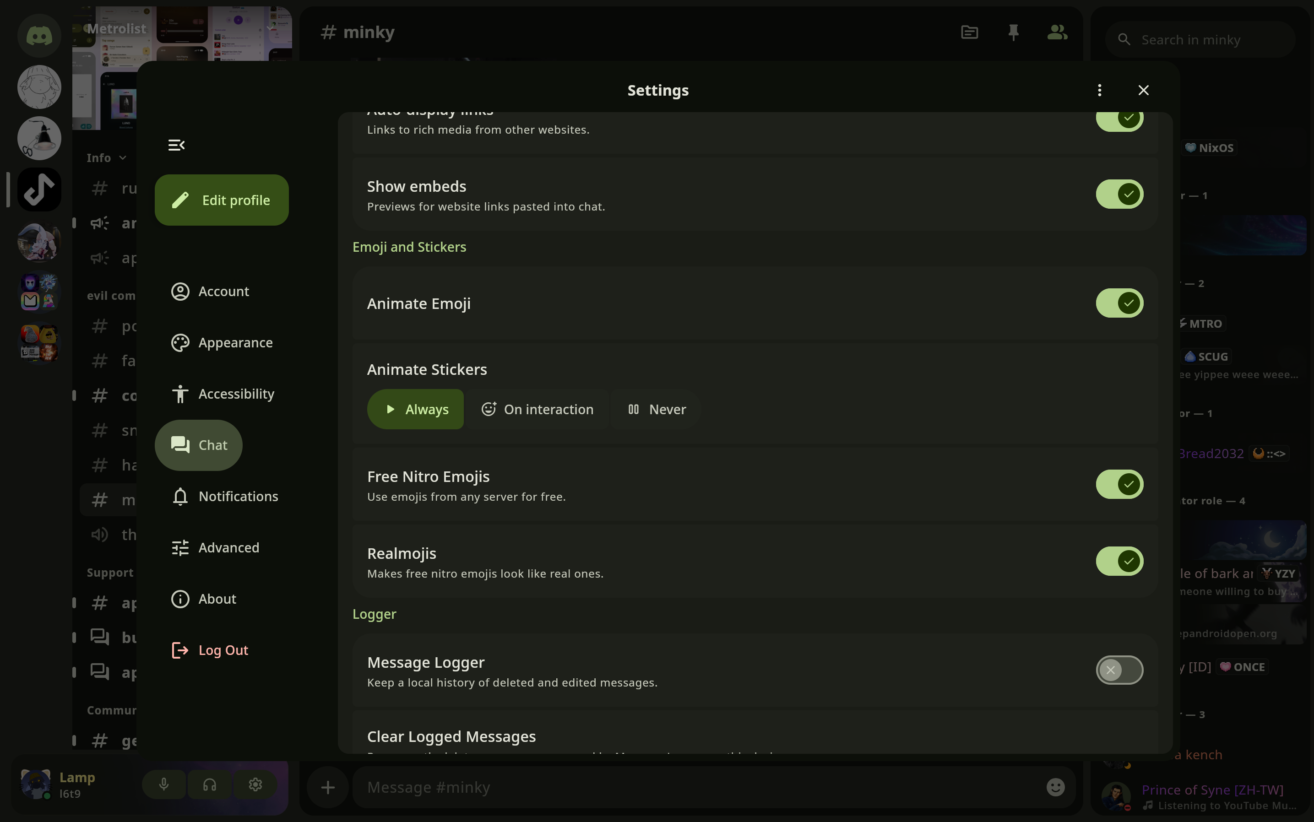Disable the Show embeds toggle
This screenshot has height=822, width=1314.
coord(1119,194)
